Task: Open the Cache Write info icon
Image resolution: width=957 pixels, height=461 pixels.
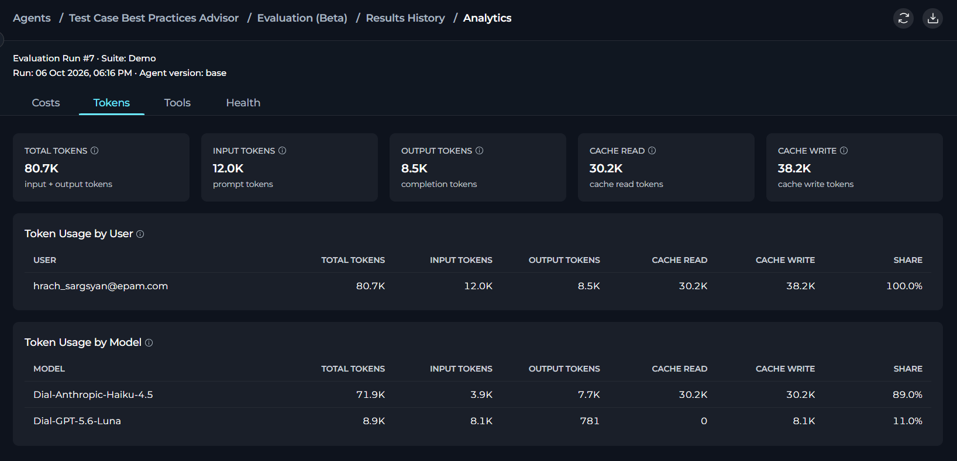Action: click(844, 151)
